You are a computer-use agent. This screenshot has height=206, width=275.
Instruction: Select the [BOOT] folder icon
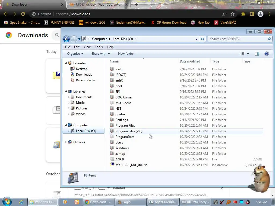pos(112,75)
